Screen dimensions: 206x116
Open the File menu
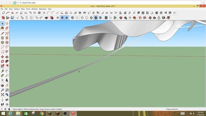tap(2, 9)
